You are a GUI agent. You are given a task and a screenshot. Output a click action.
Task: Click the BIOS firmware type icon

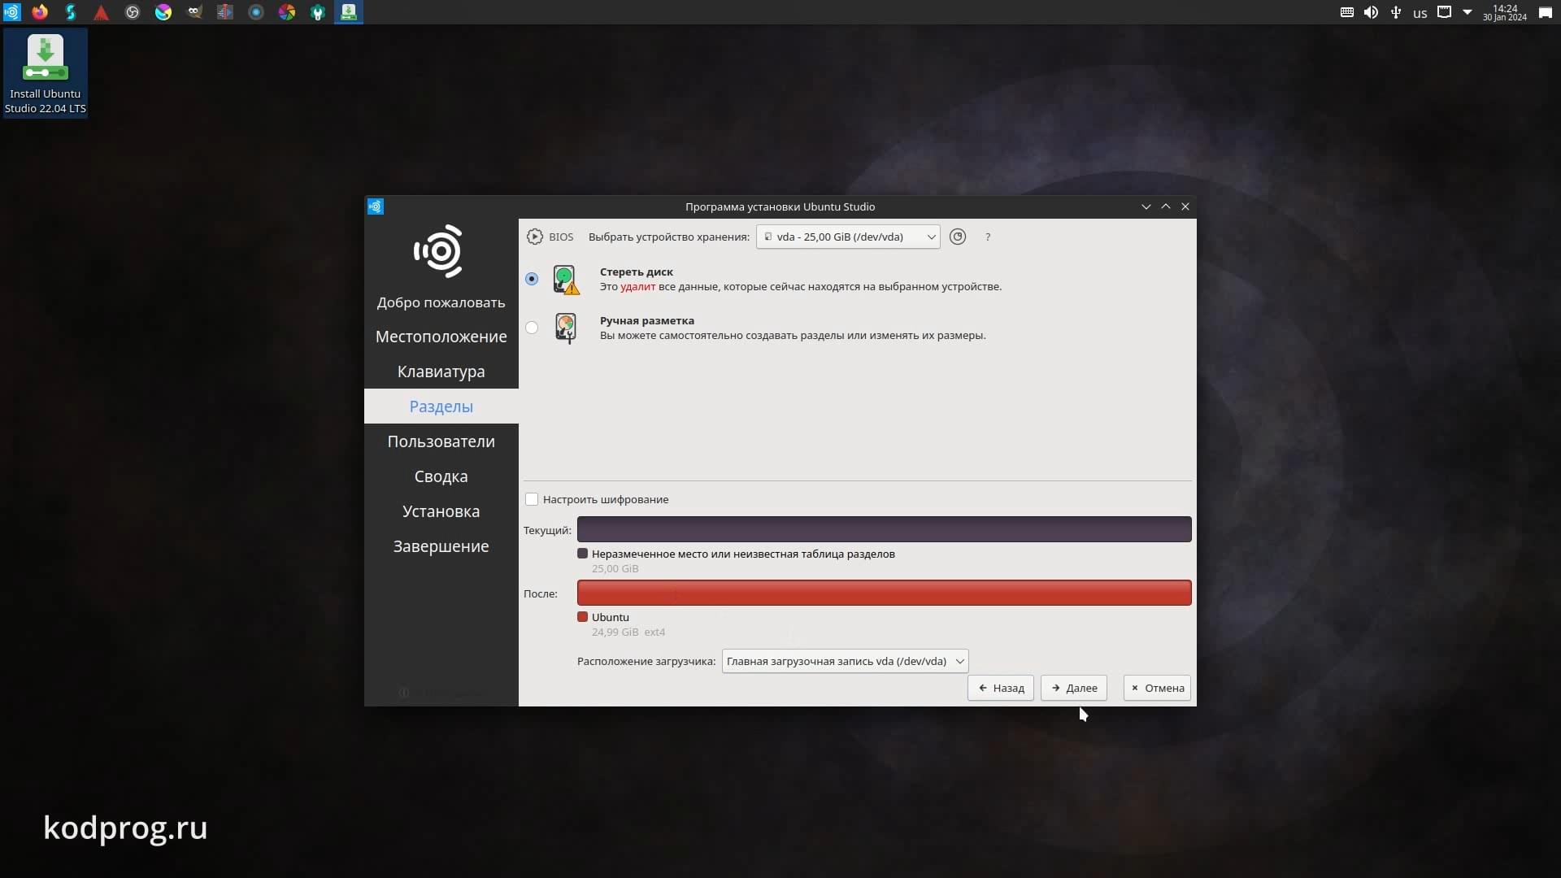[x=534, y=237]
